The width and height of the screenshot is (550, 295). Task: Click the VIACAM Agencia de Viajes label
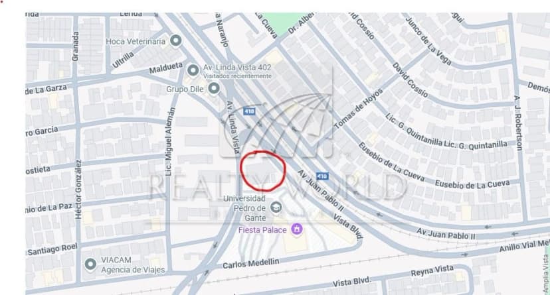(x=133, y=265)
